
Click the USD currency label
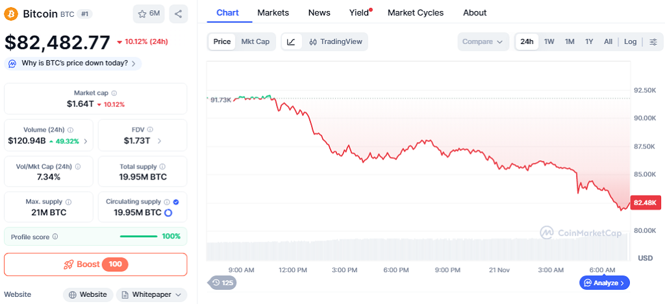click(646, 258)
